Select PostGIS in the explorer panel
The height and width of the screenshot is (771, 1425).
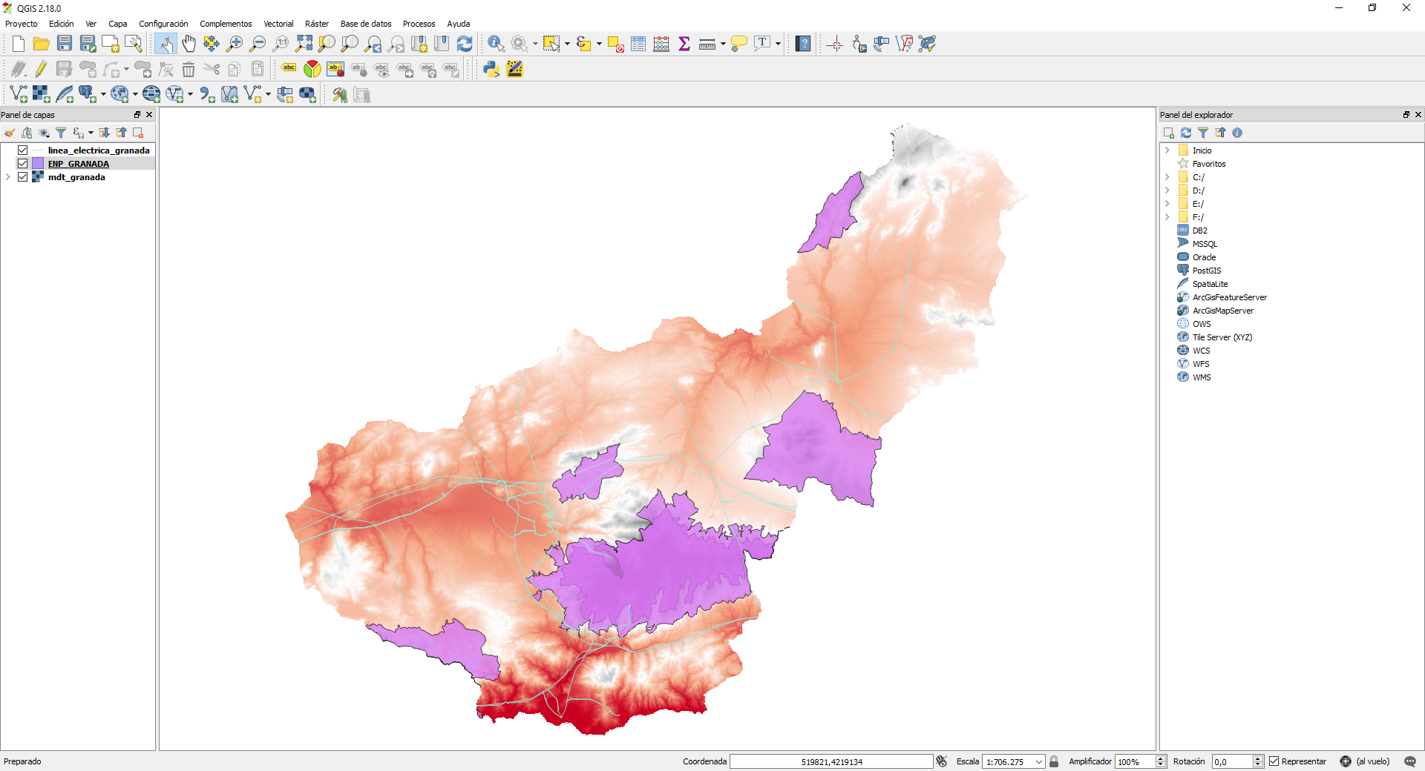(x=1206, y=271)
